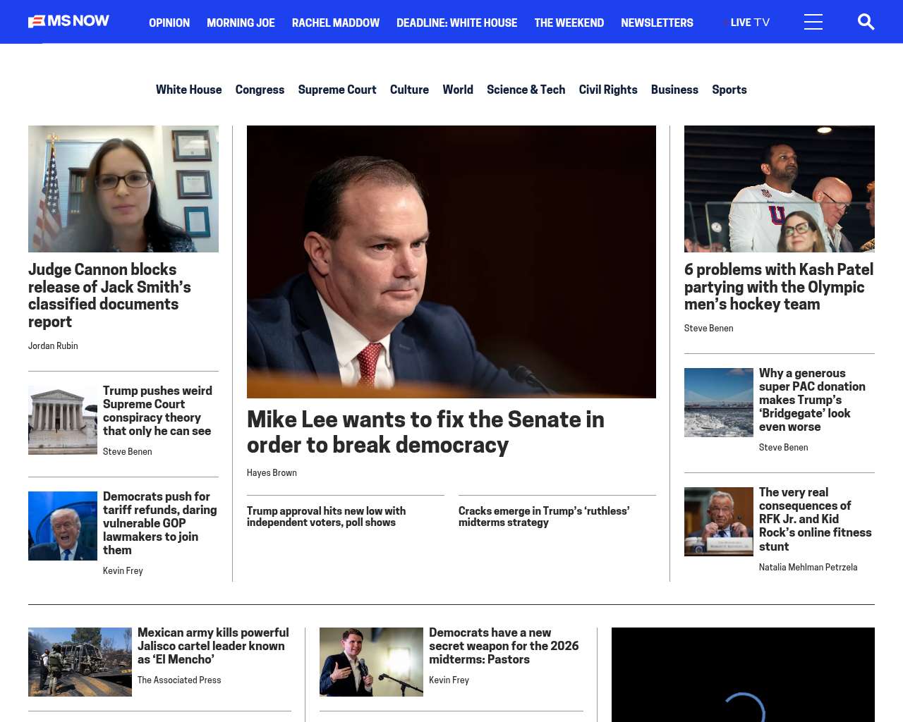Open The Associated Press byline
The height and width of the screenshot is (722, 903).
(x=179, y=680)
